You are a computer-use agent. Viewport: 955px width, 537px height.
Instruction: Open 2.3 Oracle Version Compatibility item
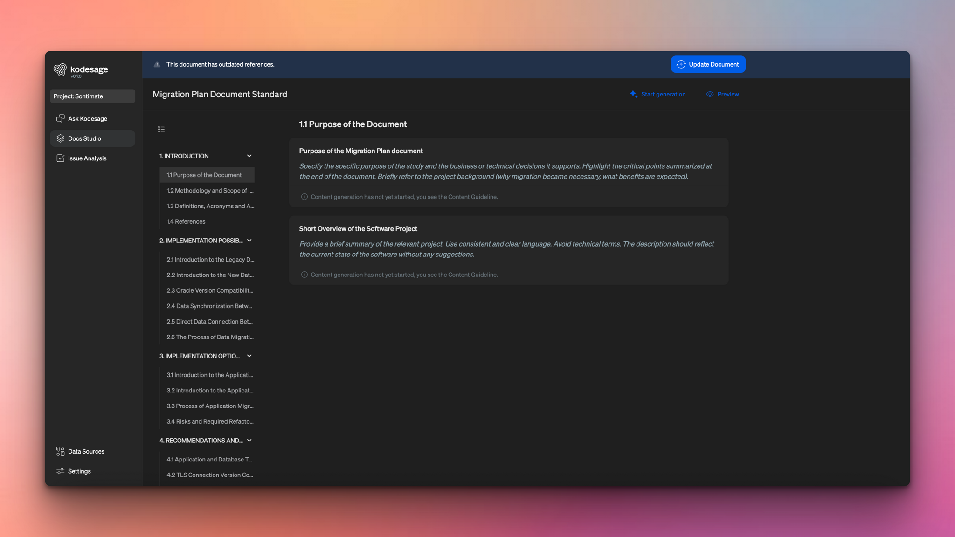[210, 290]
